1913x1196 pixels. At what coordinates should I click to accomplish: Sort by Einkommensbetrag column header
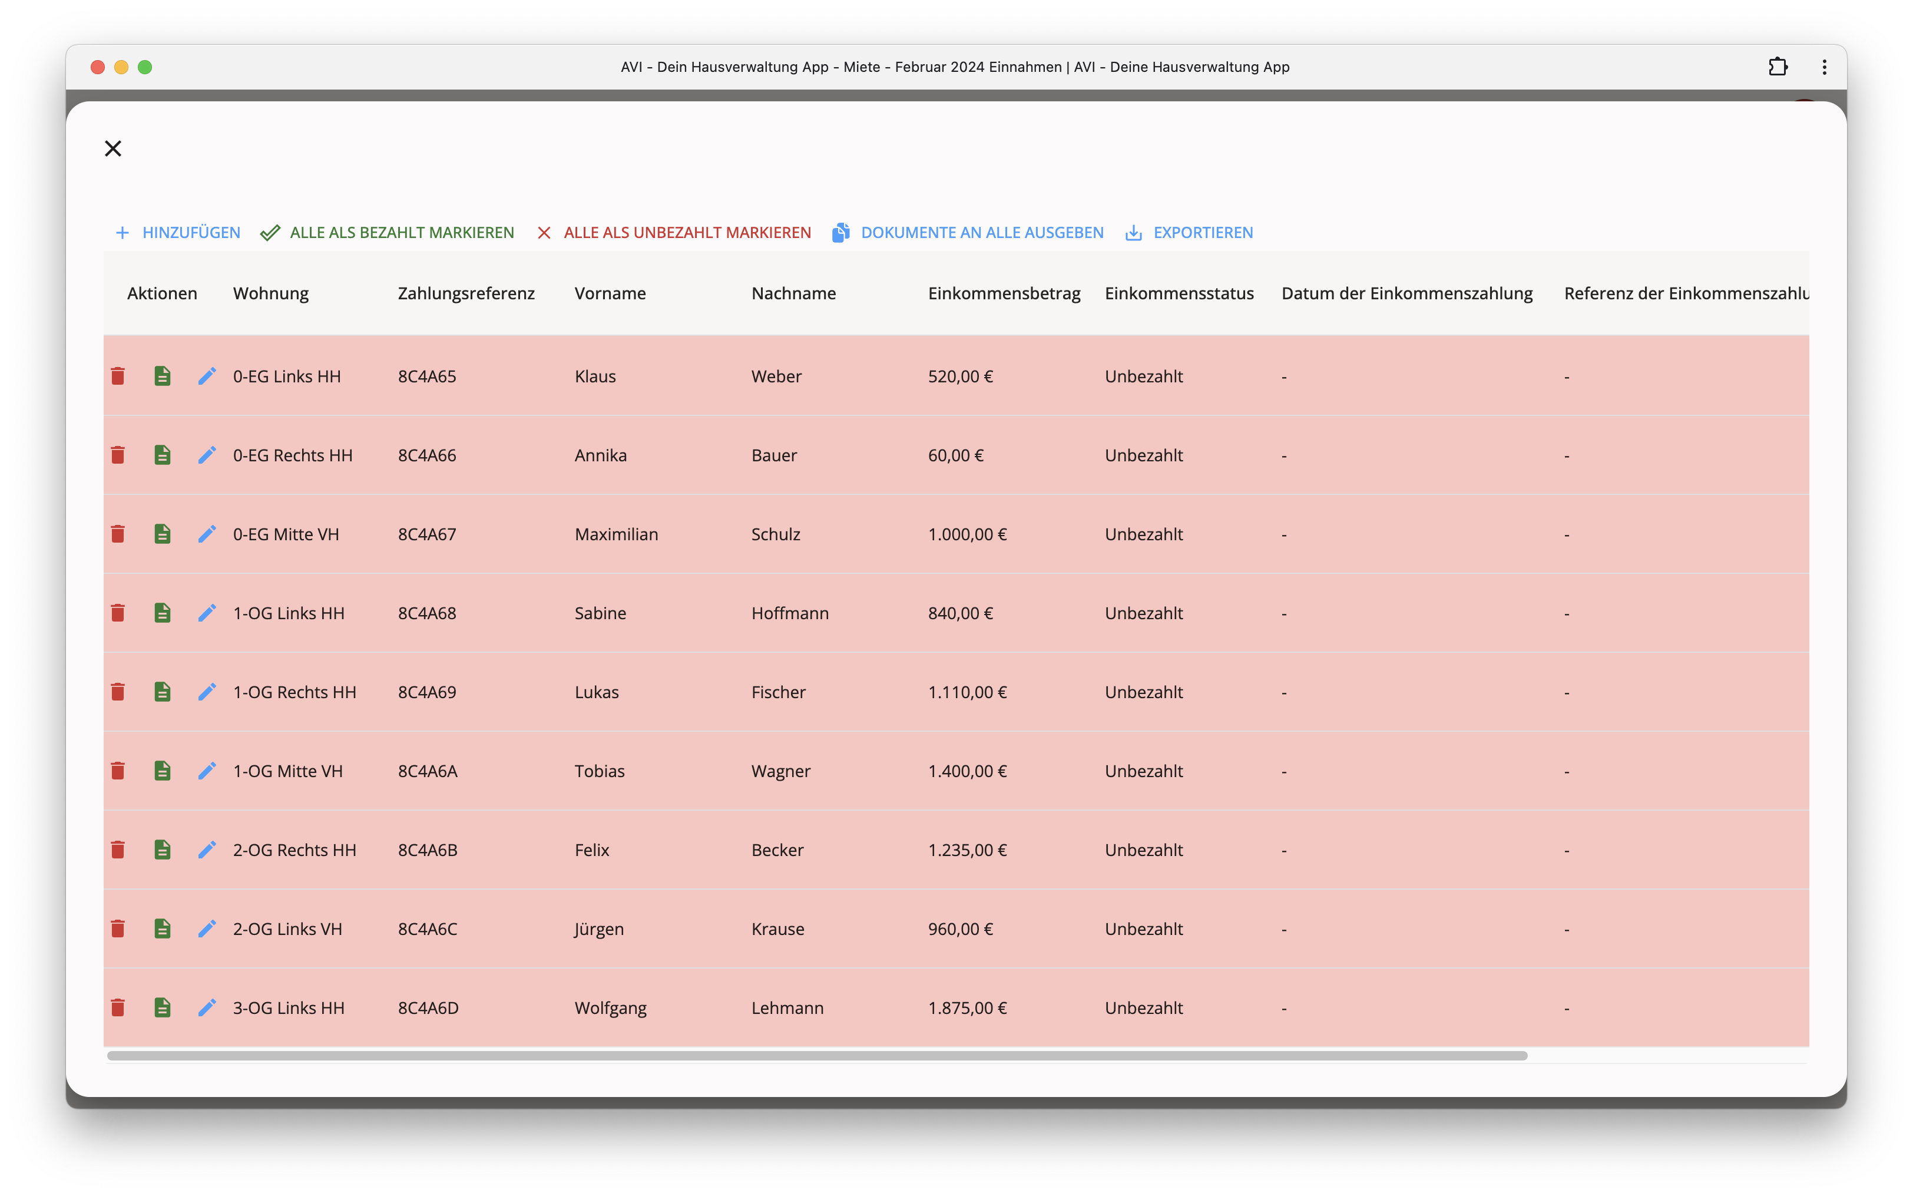1003,293
